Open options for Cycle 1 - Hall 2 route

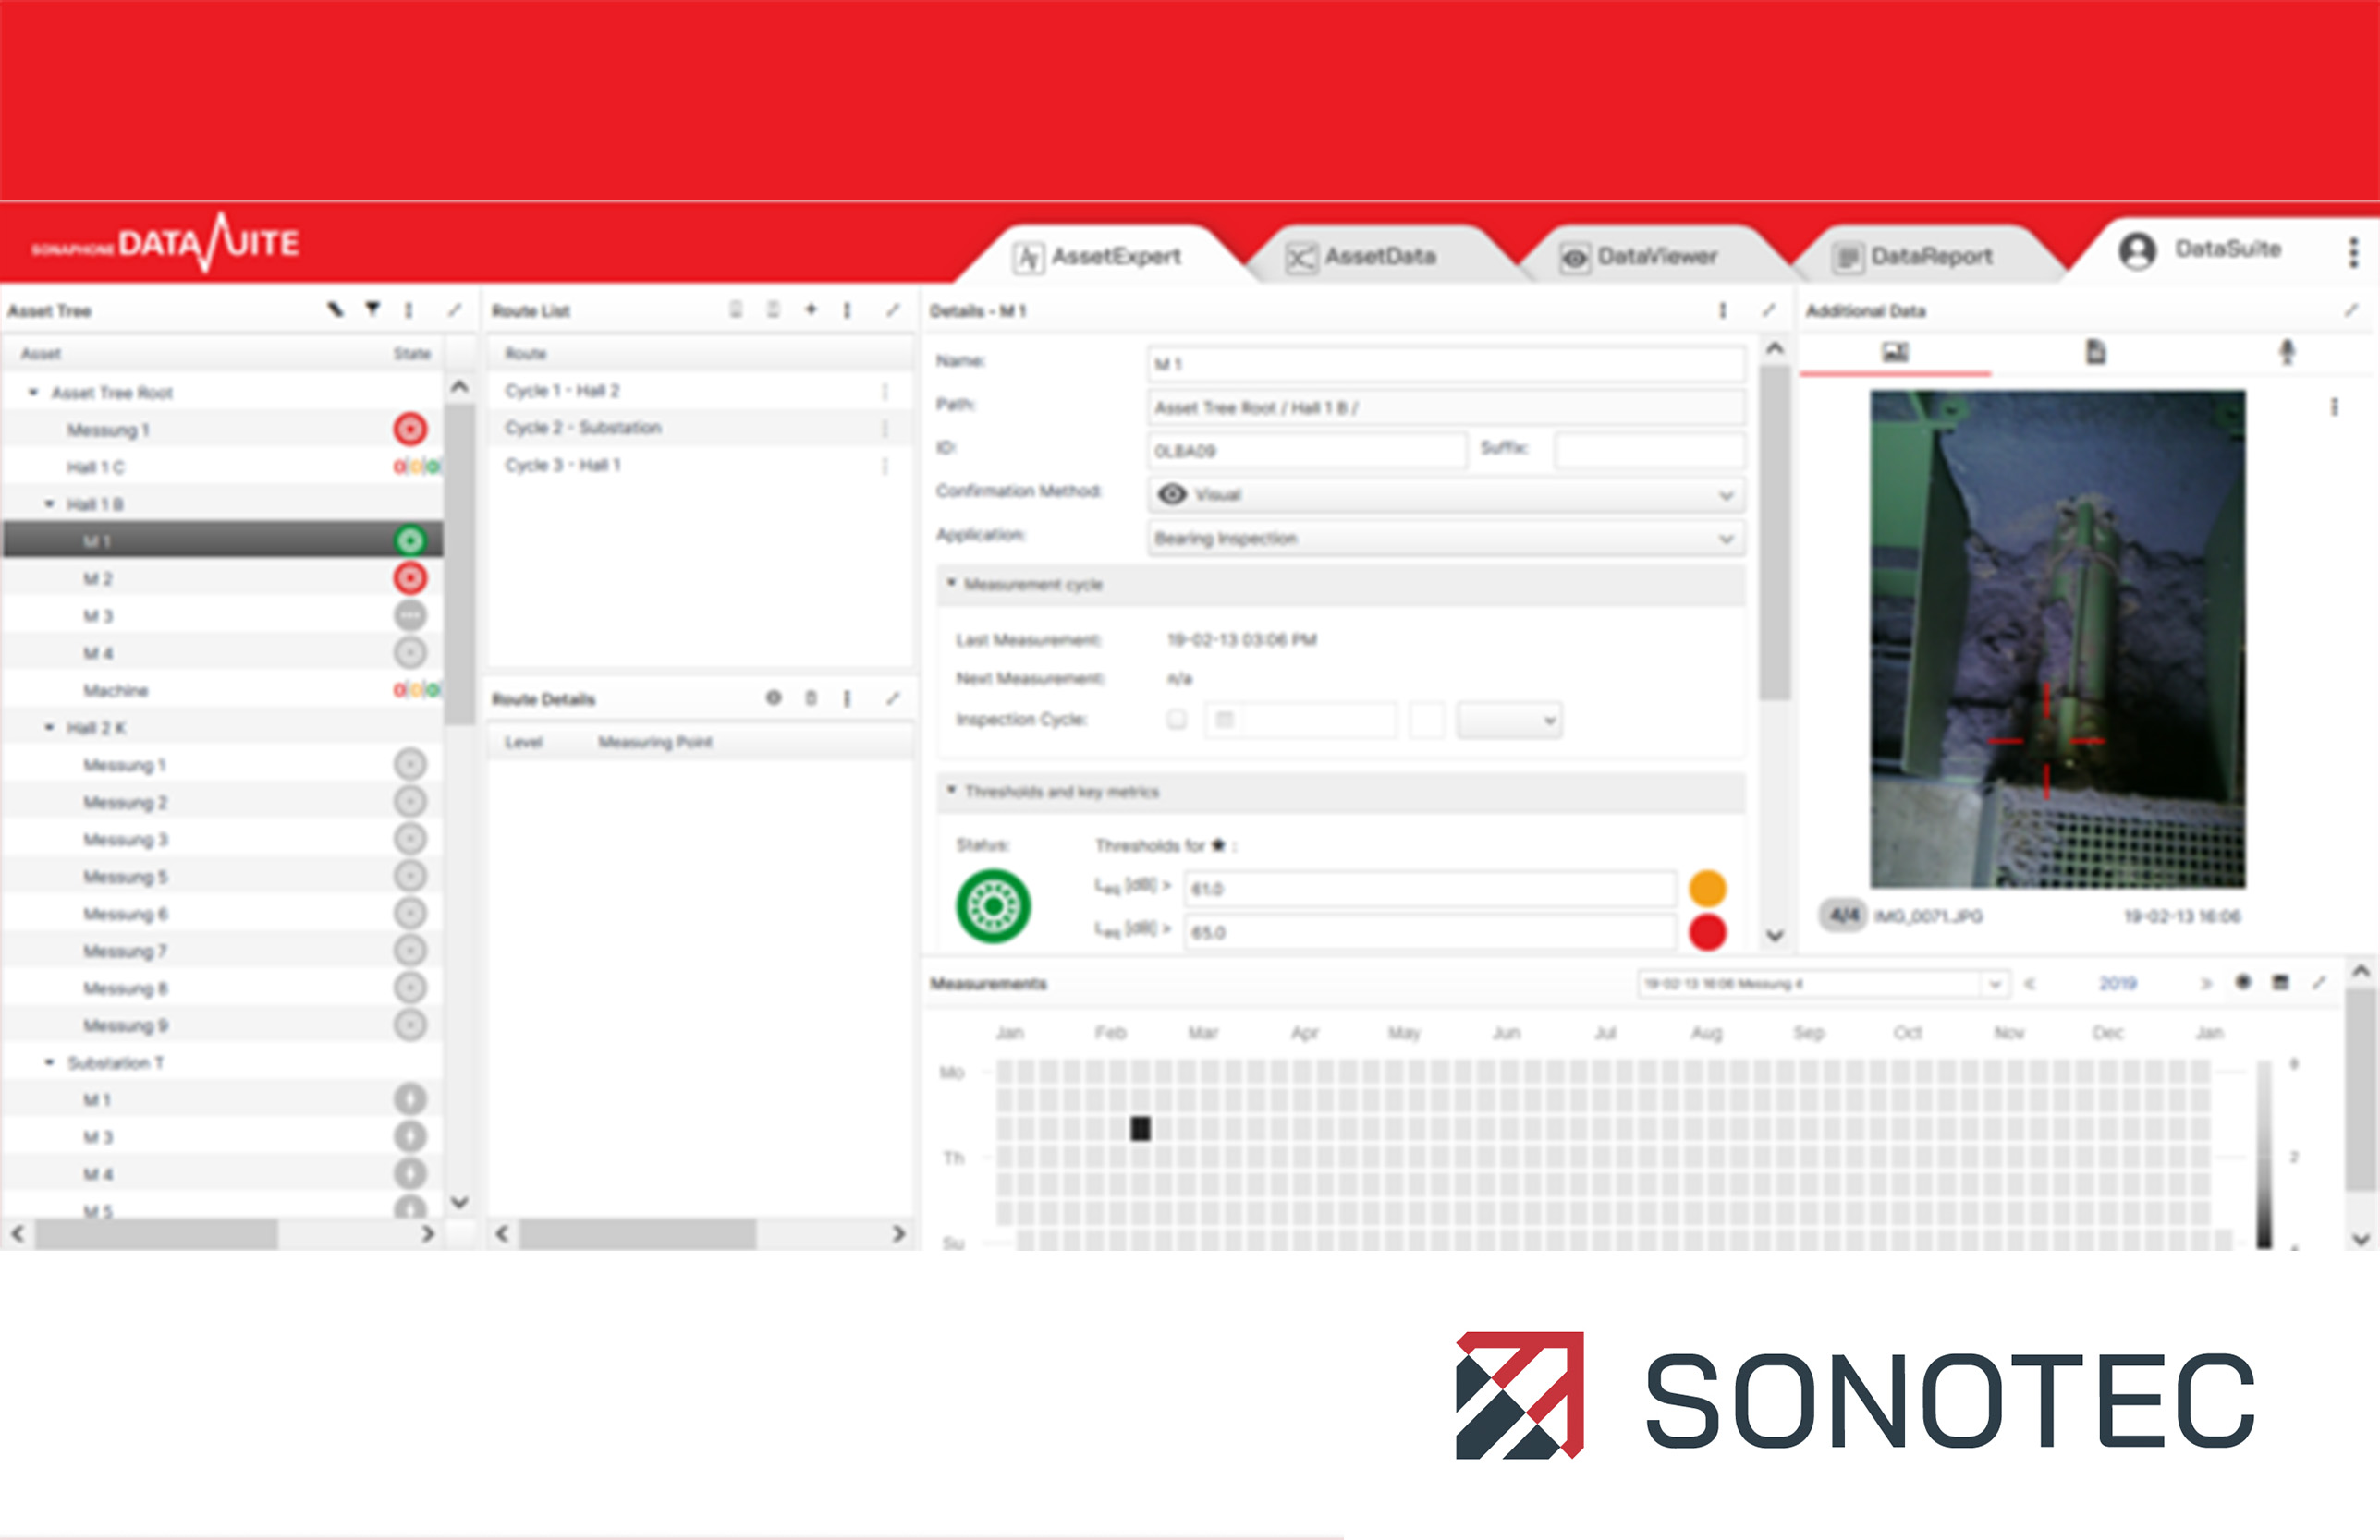tap(885, 391)
